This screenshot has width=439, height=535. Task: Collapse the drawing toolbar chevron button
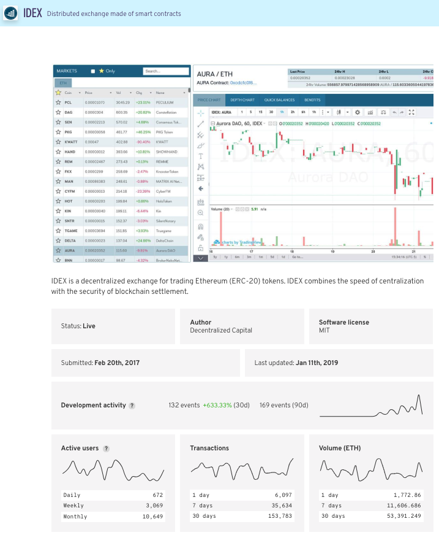pos(201,258)
